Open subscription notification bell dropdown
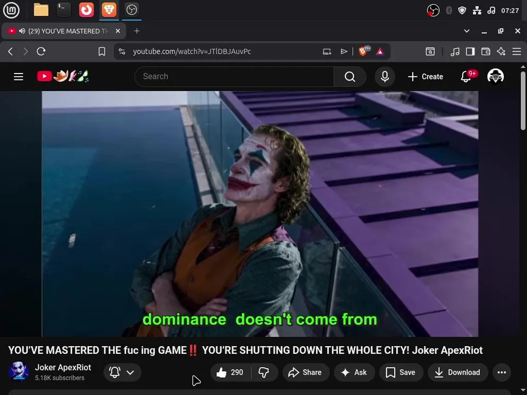Image resolution: width=527 pixels, height=395 pixels. click(122, 372)
